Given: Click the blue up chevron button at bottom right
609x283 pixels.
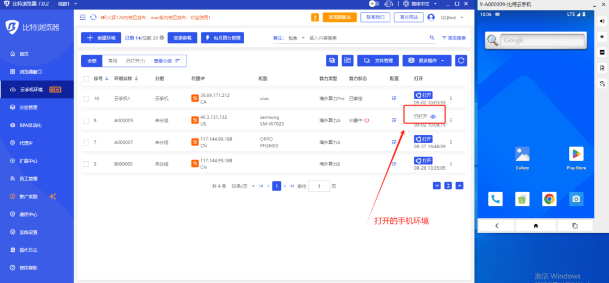Looking at the screenshot, I should click(460, 185).
